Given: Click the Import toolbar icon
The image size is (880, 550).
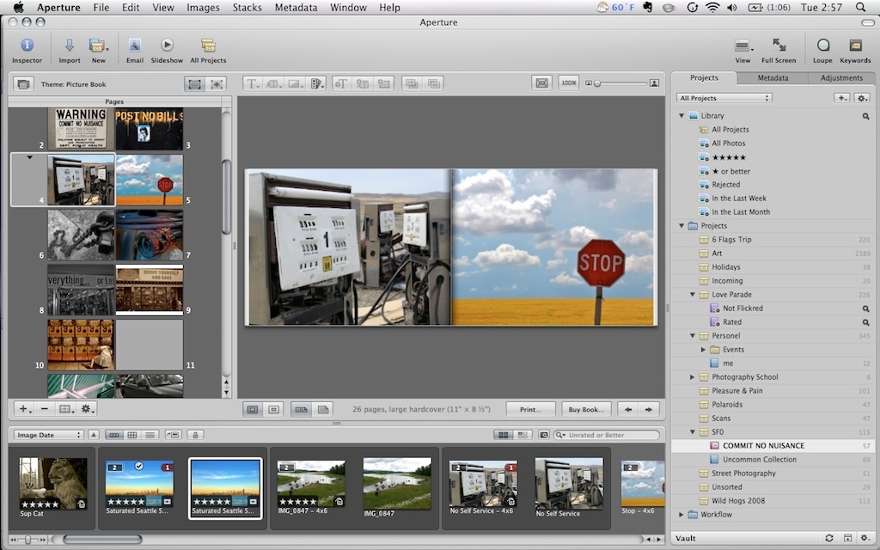Looking at the screenshot, I should (70, 46).
